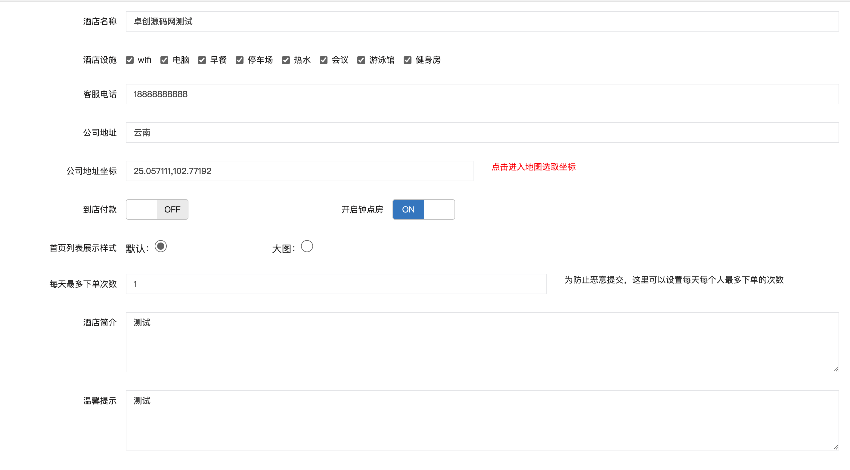Click the 首页列表展示样式 label
This screenshot has width=850, height=470.
coord(83,248)
